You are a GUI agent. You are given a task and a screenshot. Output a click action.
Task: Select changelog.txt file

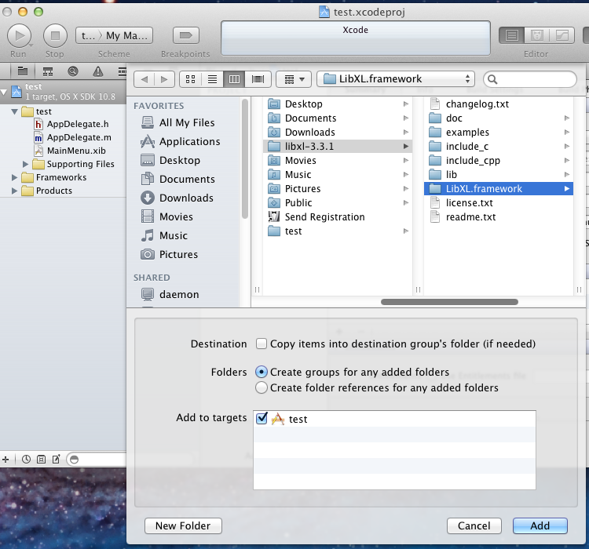pos(499,104)
